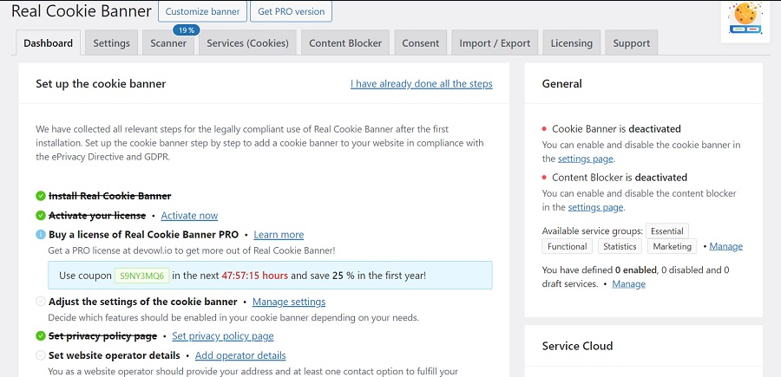Click grey check icon beside Adjust the settings

point(41,302)
